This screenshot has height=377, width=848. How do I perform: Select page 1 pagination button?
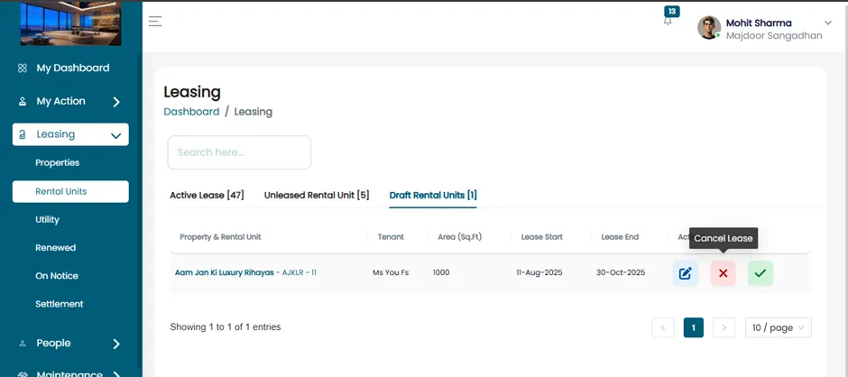pos(694,327)
